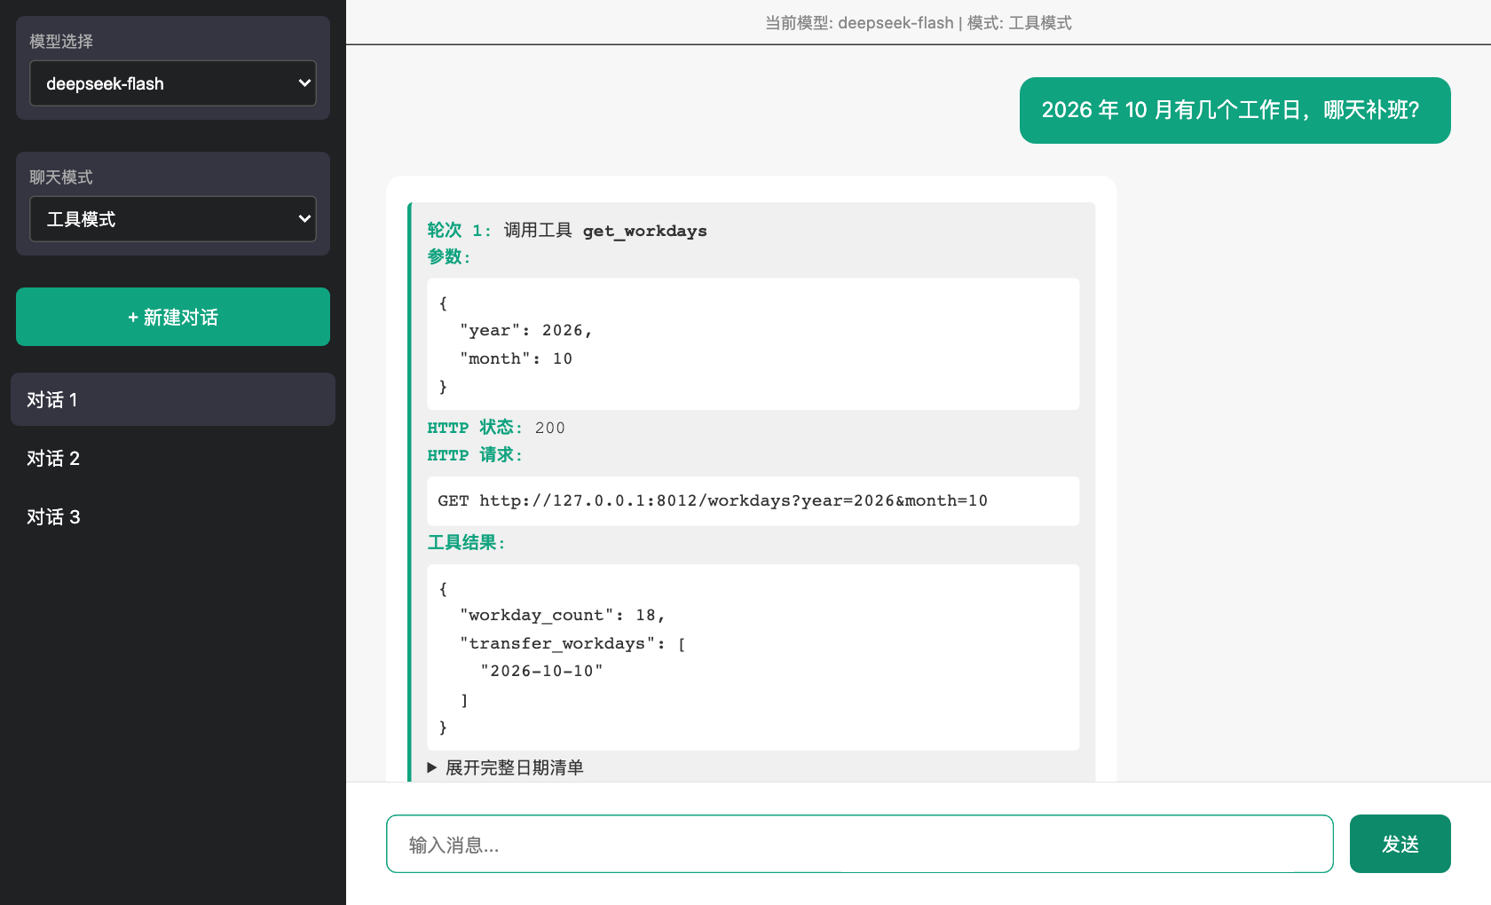
Task: Click the 轮次 1: 调用工具 get_workdays heading
Action: [x=567, y=231]
